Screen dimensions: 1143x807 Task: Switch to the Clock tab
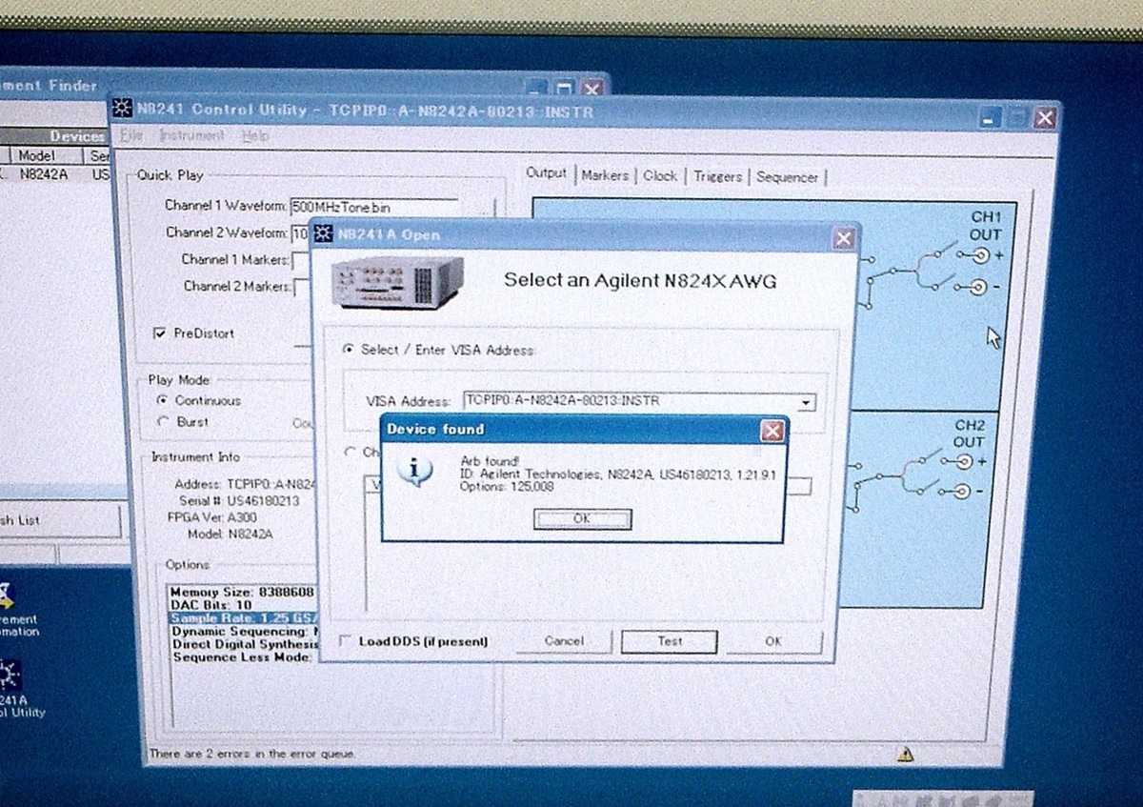point(660,176)
